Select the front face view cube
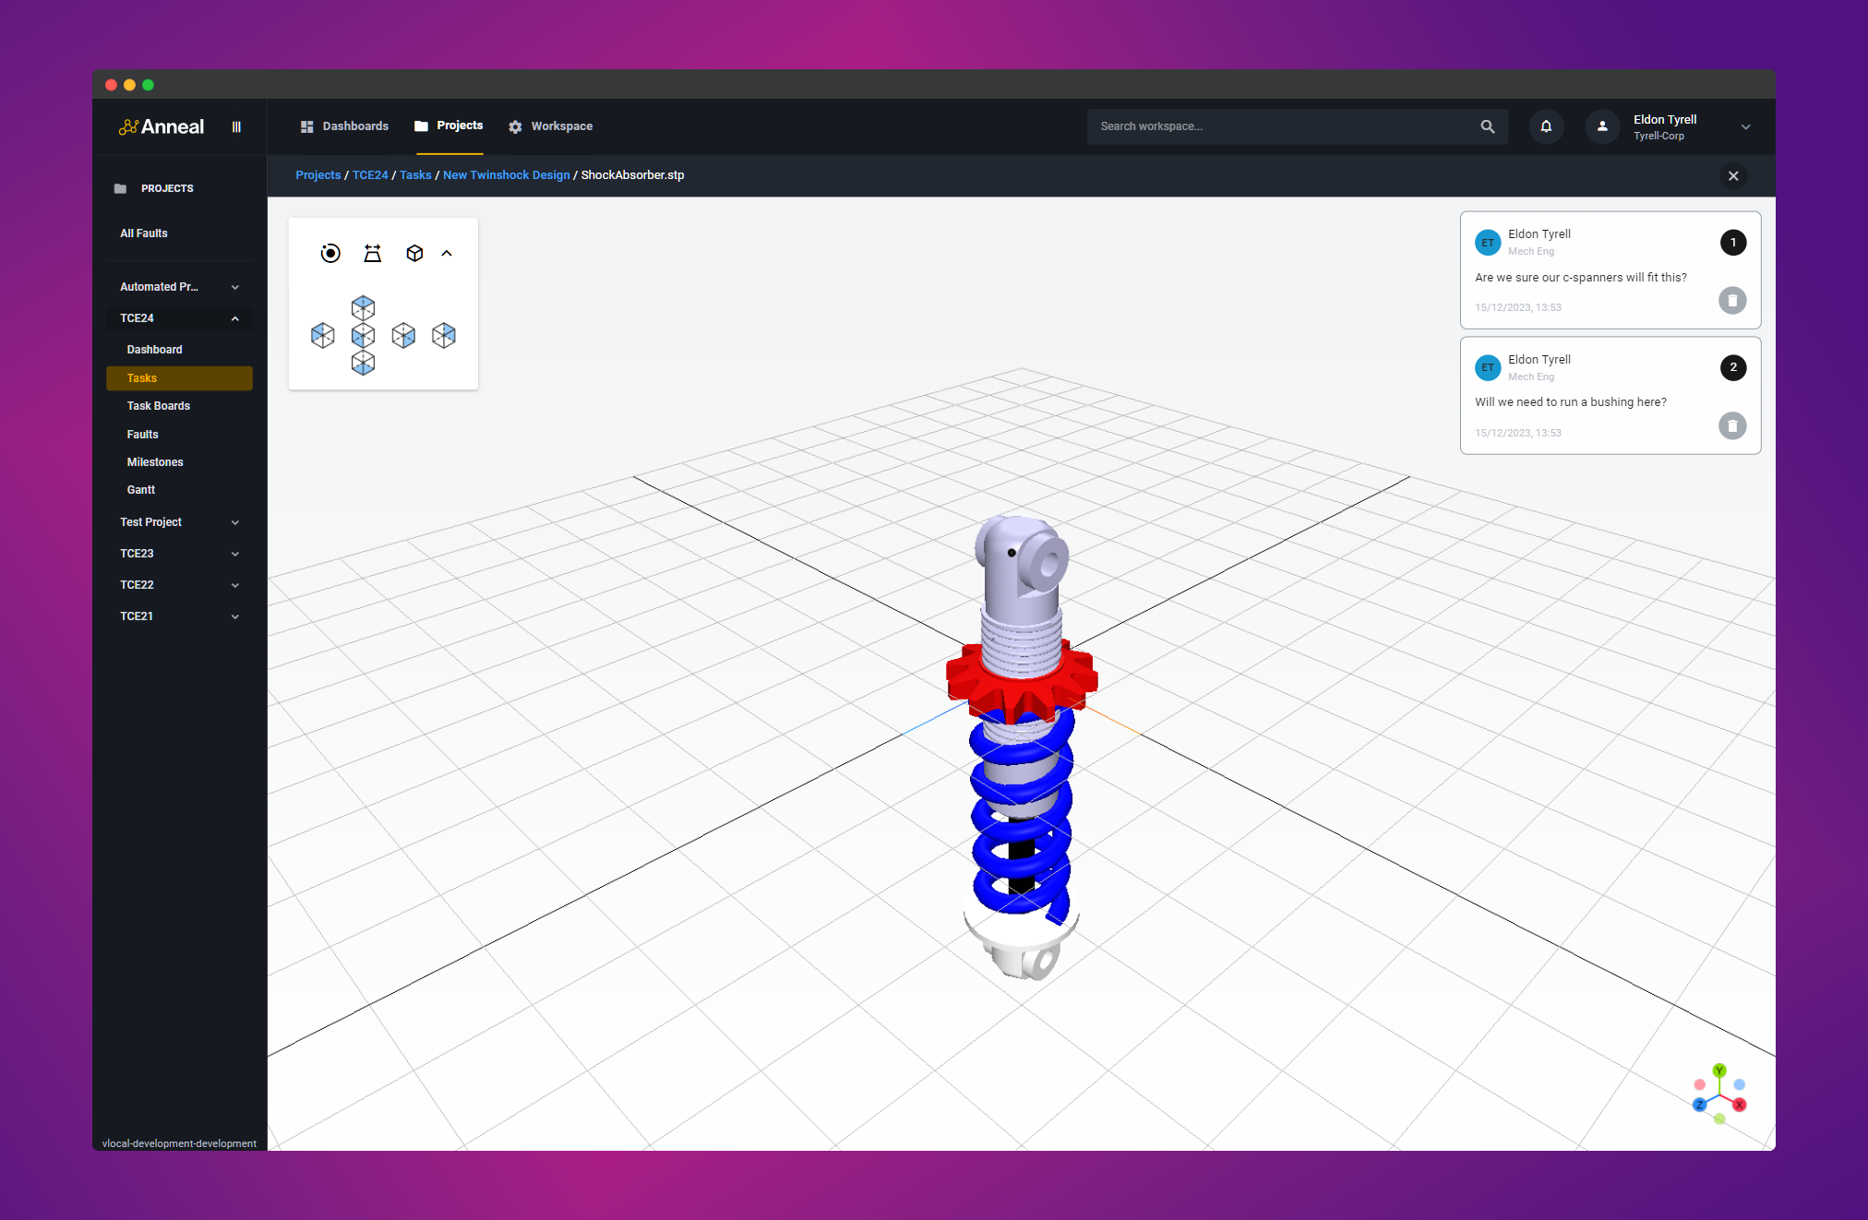 click(363, 335)
